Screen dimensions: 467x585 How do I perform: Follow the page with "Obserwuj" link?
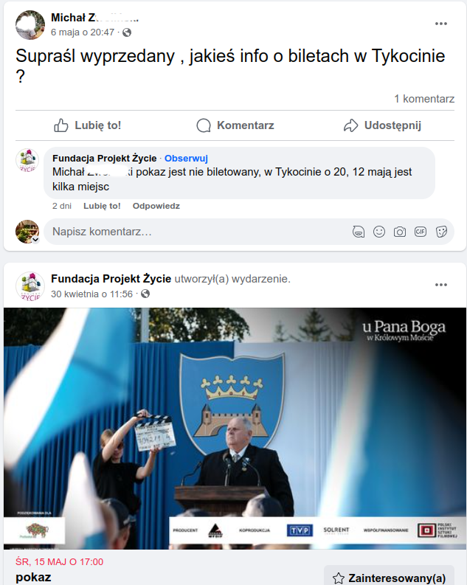(x=186, y=158)
